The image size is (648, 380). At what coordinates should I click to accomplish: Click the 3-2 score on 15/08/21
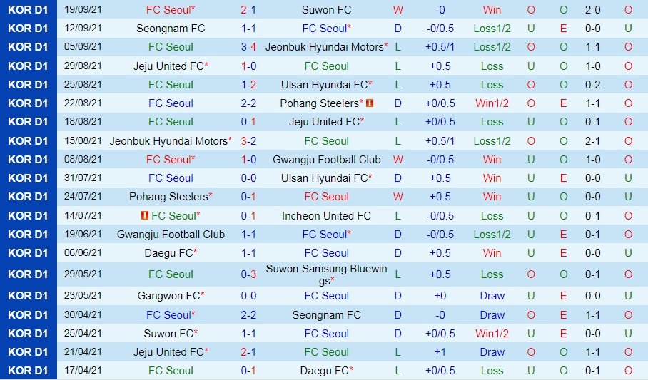click(248, 140)
